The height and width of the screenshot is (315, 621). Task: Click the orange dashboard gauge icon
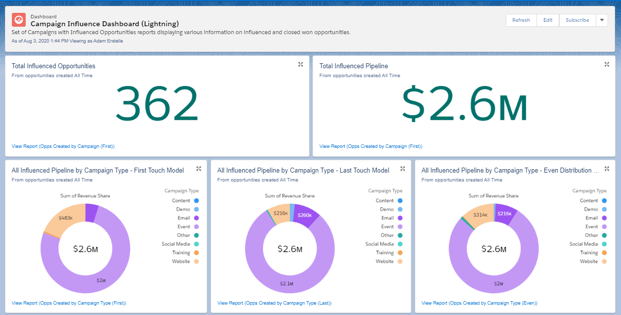(x=19, y=20)
